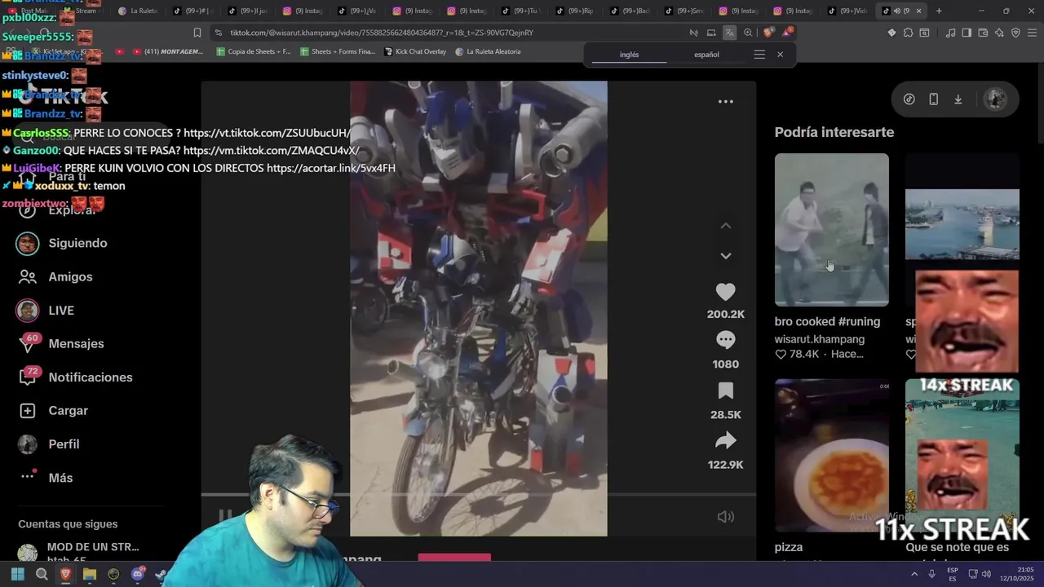The height and width of the screenshot is (587, 1044).
Task: Open the 'bro cooked #runing' video thumbnail
Action: pos(831,230)
